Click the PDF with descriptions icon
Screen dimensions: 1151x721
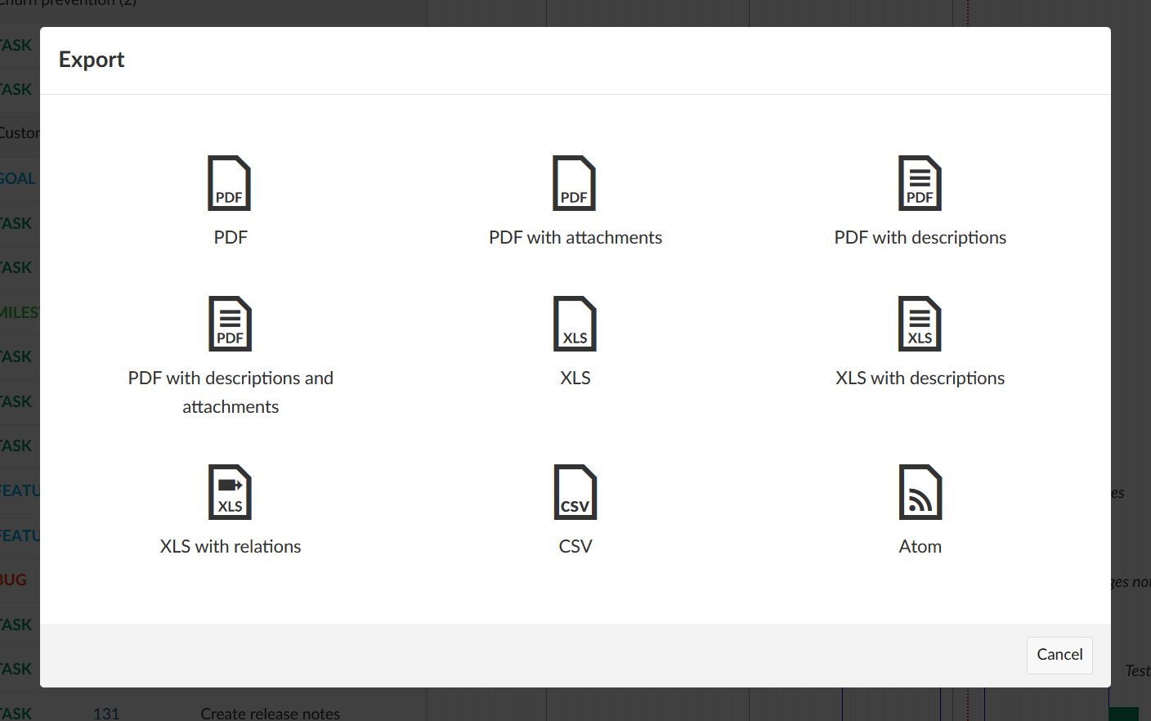pyautogui.click(x=920, y=183)
